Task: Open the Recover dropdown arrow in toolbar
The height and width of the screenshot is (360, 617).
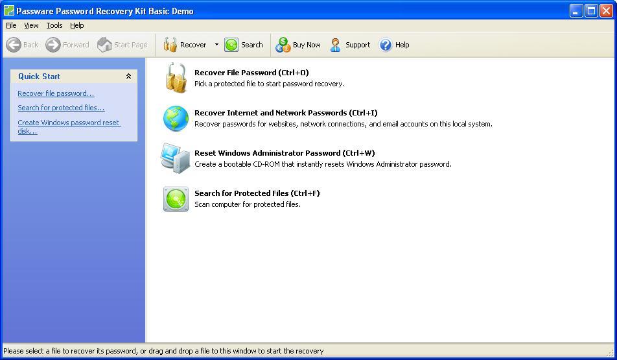Action: [216, 45]
